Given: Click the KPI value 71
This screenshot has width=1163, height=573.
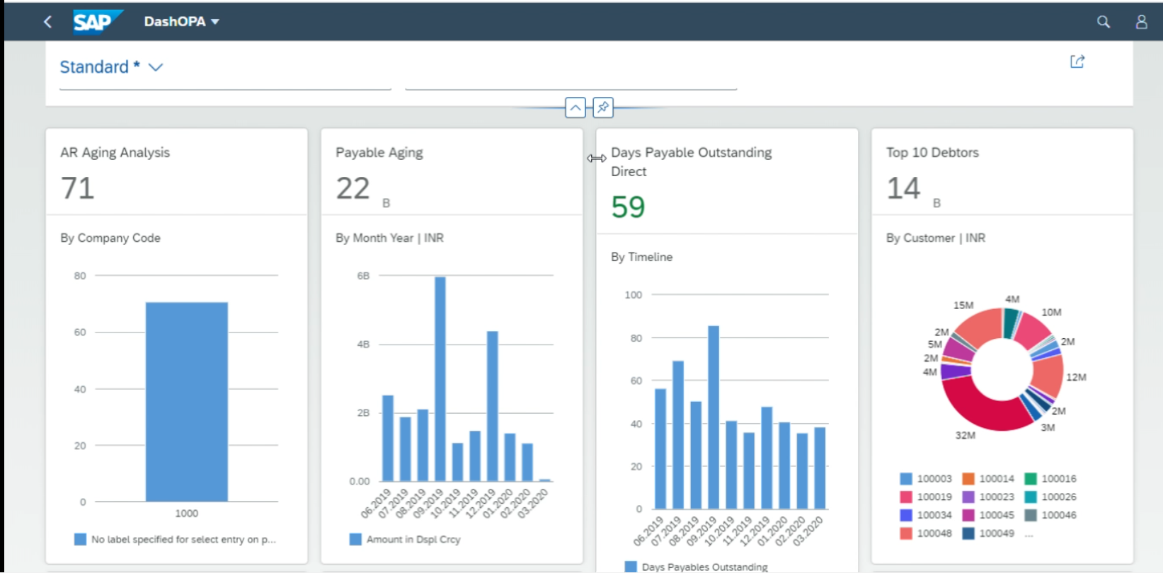Looking at the screenshot, I should pos(78,188).
